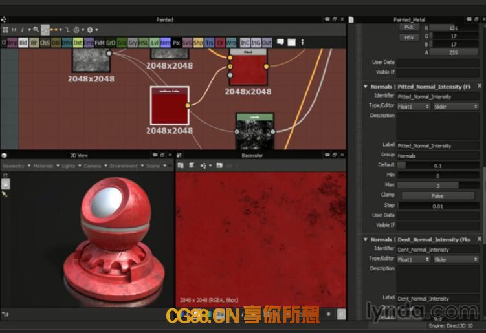This screenshot has width=486, height=333.
Task: Add Transform 2D node via Trs
Action: [209, 43]
